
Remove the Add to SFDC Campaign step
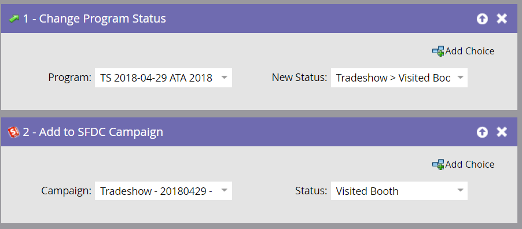tap(502, 132)
